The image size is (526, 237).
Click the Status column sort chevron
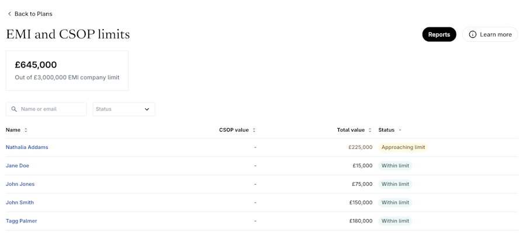tap(400, 130)
